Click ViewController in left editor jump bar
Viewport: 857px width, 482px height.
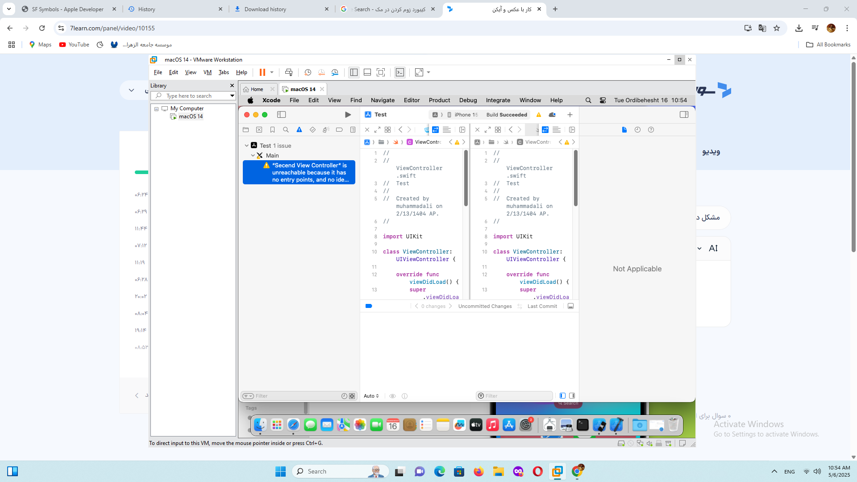[424, 142]
